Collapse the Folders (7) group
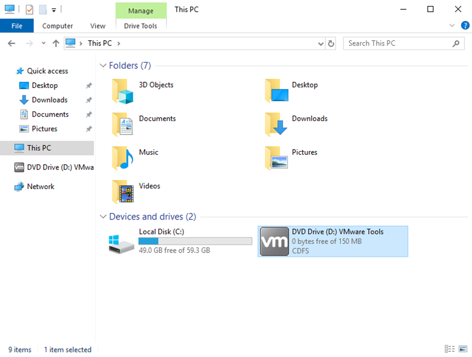This screenshot has height=357, width=472. (x=103, y=65)
